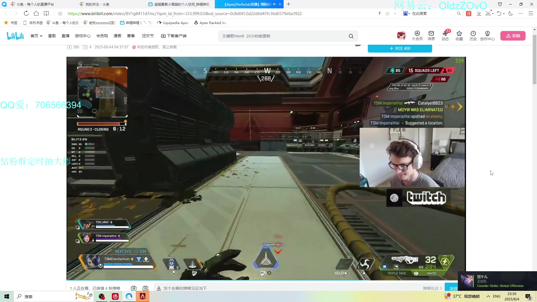537x302 pixels.
Task: Open 游戏中心 in bilibili navigation
Action: pos(83,36)
